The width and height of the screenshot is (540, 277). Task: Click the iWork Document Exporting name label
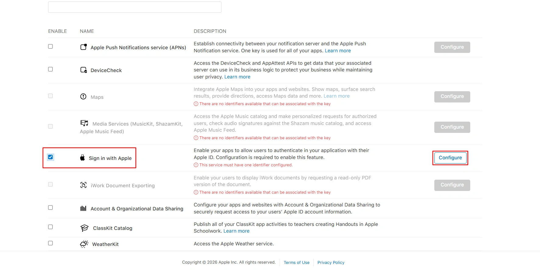123,186
